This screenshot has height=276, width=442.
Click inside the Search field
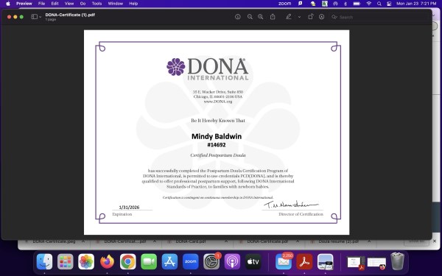(379, 17)
